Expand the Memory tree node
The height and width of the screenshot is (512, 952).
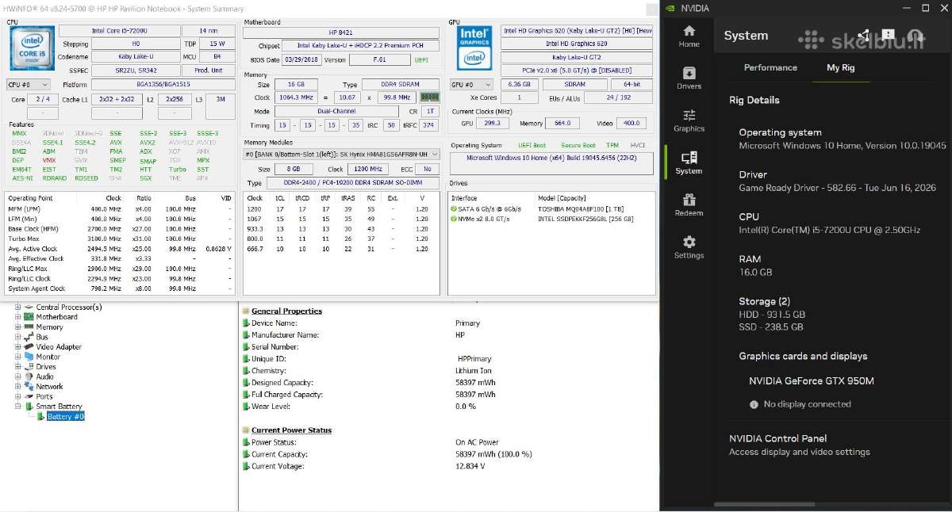coord(18,327)
